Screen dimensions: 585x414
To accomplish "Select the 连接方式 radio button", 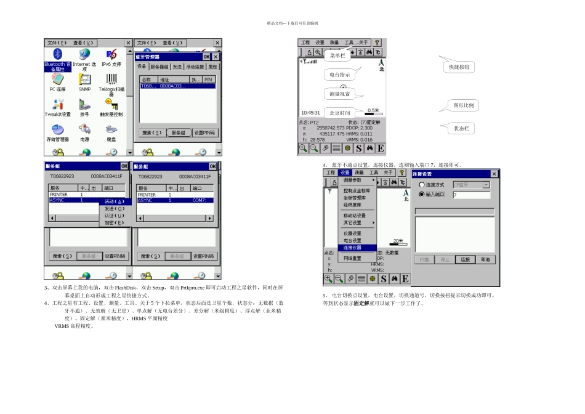I will pos(422,185).
